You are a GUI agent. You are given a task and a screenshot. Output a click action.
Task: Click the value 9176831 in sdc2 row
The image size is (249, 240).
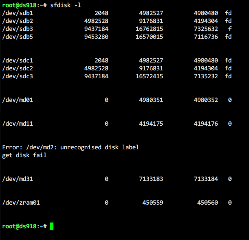point(151,68)
